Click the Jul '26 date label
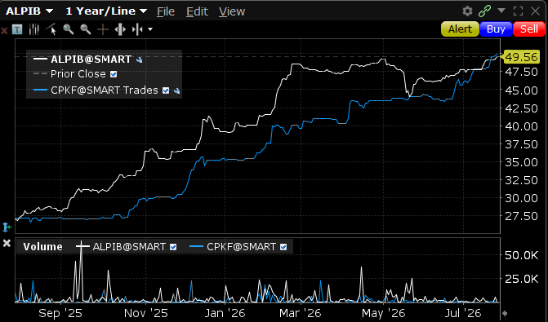The width and height of the screenshot is (548, 322). pyautogui.click(x=463, y=313)
